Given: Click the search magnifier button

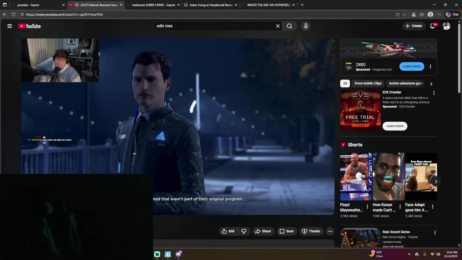Looking at the screenshot, I should 289,26.
